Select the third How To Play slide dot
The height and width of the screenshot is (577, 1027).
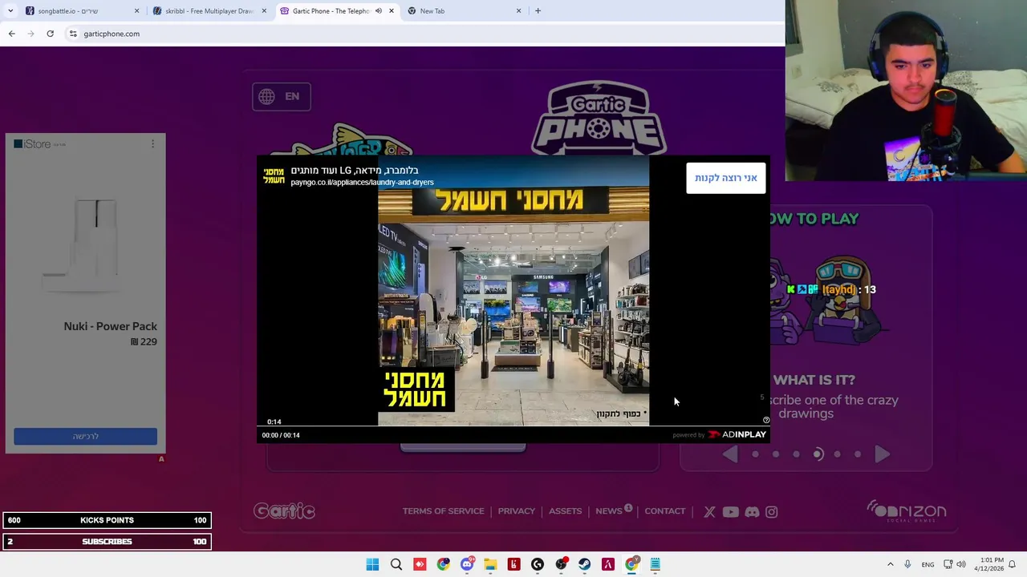tap(796, 454)
